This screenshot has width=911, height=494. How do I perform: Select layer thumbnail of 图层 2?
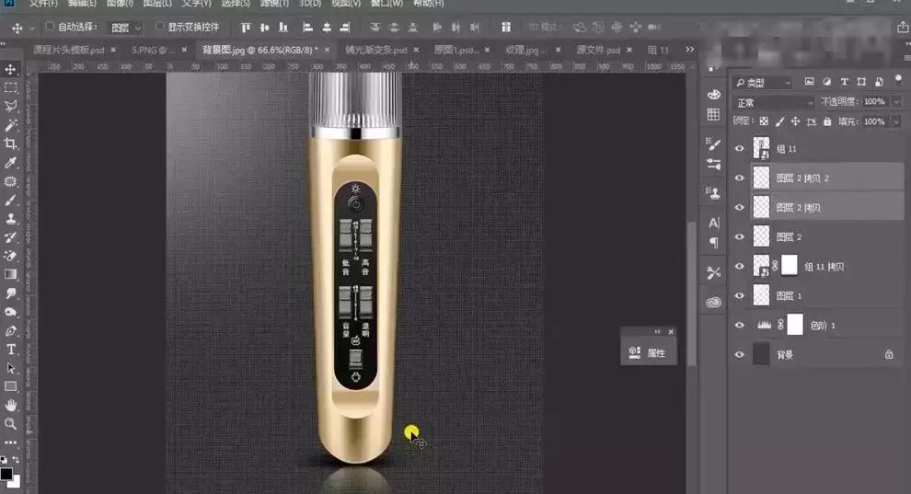761,236
